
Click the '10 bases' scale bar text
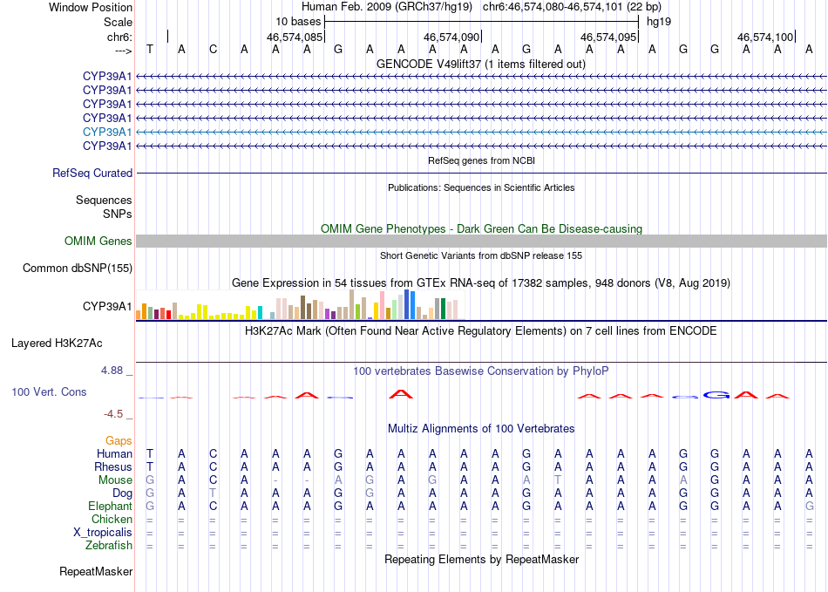click(x=298, y=22)
